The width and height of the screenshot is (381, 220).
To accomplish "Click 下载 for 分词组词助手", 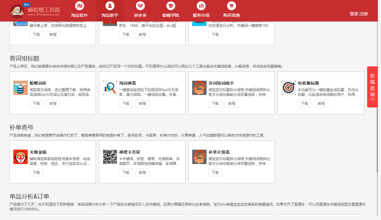I will coord(216,103).
